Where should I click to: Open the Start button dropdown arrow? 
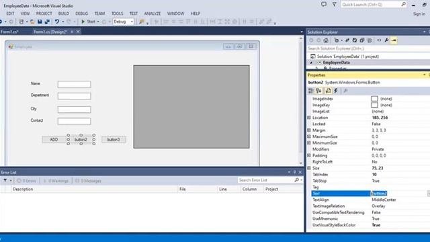coord(98,22)
